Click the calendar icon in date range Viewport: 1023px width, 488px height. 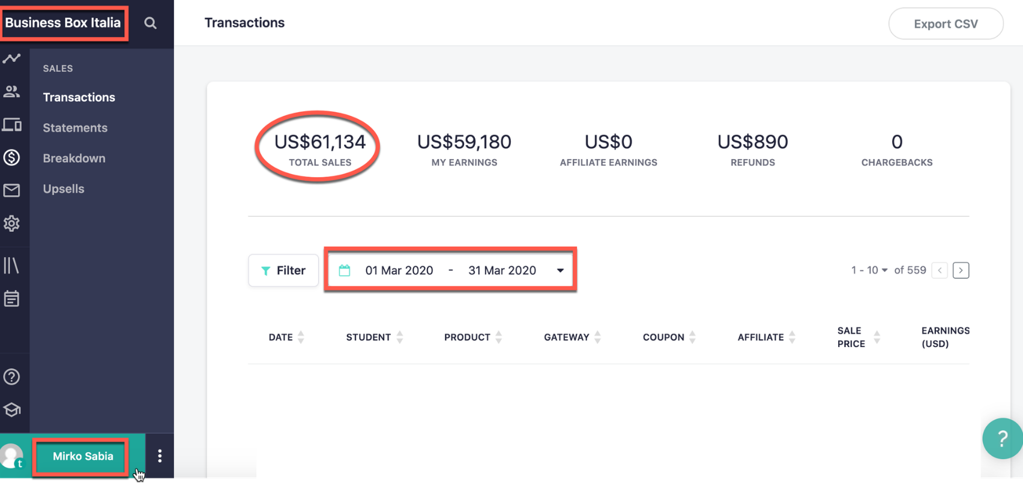point(344,270)
